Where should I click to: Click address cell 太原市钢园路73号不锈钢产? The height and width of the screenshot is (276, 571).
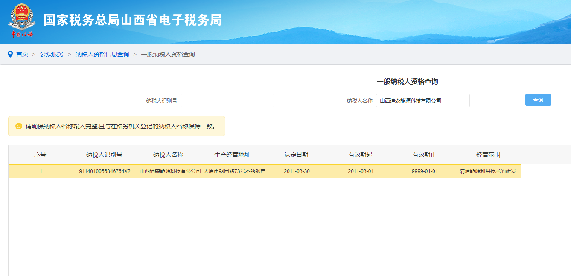[233, 171]
